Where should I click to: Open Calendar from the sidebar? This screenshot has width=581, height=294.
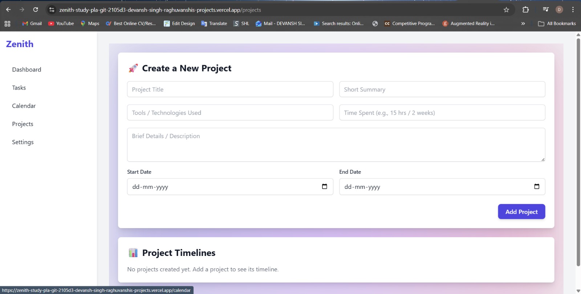[24, 106]
